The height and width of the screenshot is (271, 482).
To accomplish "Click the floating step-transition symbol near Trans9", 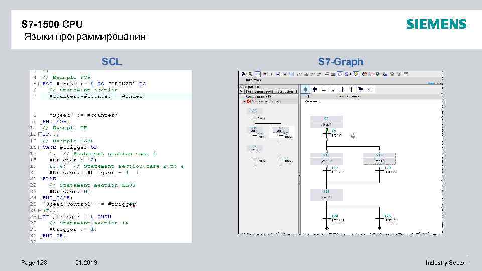I will [353, 136].
